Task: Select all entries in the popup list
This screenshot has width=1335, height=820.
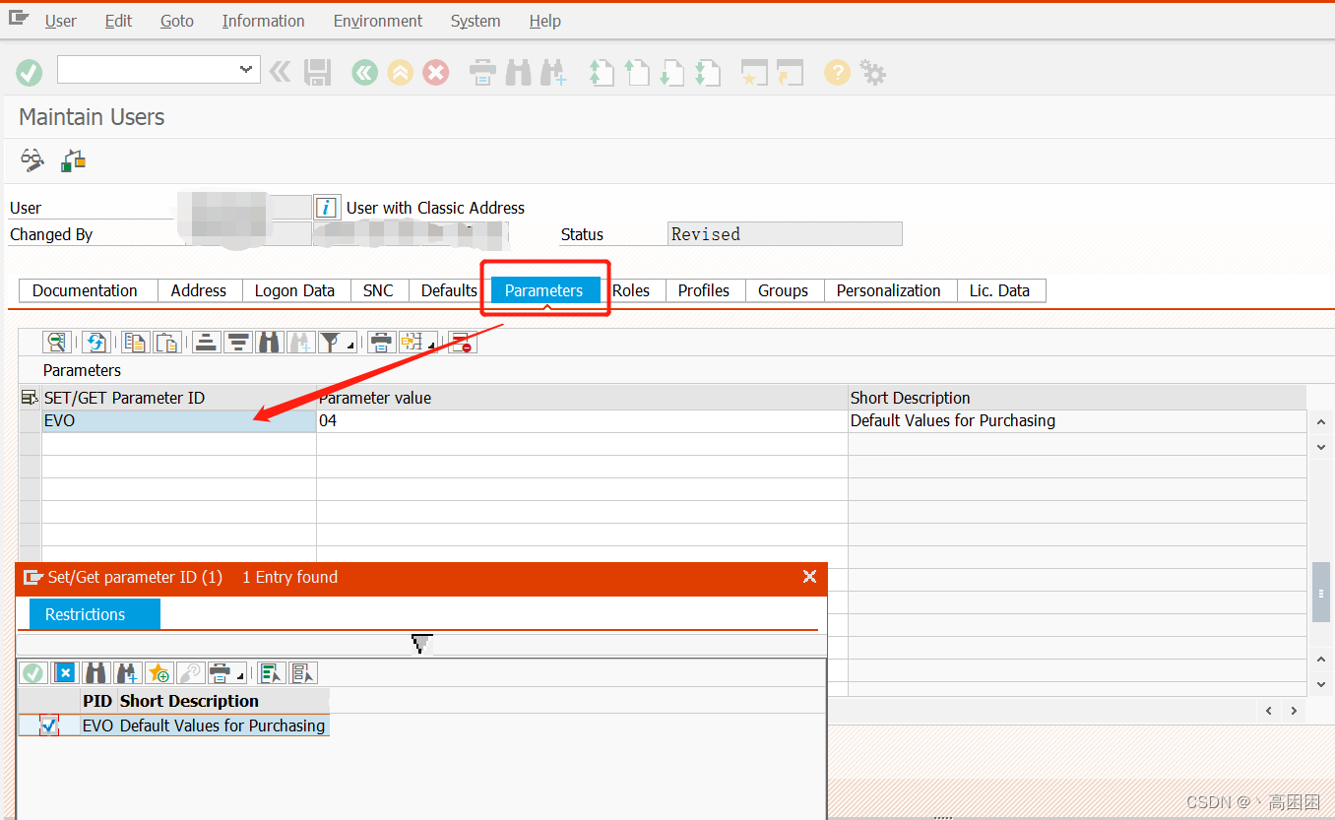Action: (x=271, y=672)
